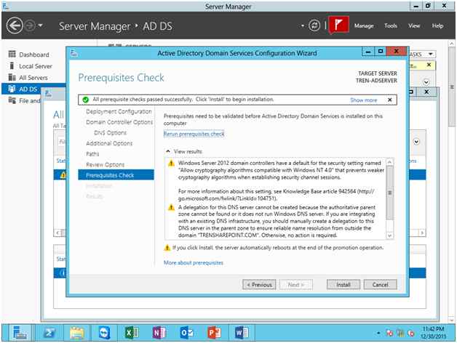Click the yellow warning icon in the highlighted background row
The image size is (457, 343).
(63, 175)
